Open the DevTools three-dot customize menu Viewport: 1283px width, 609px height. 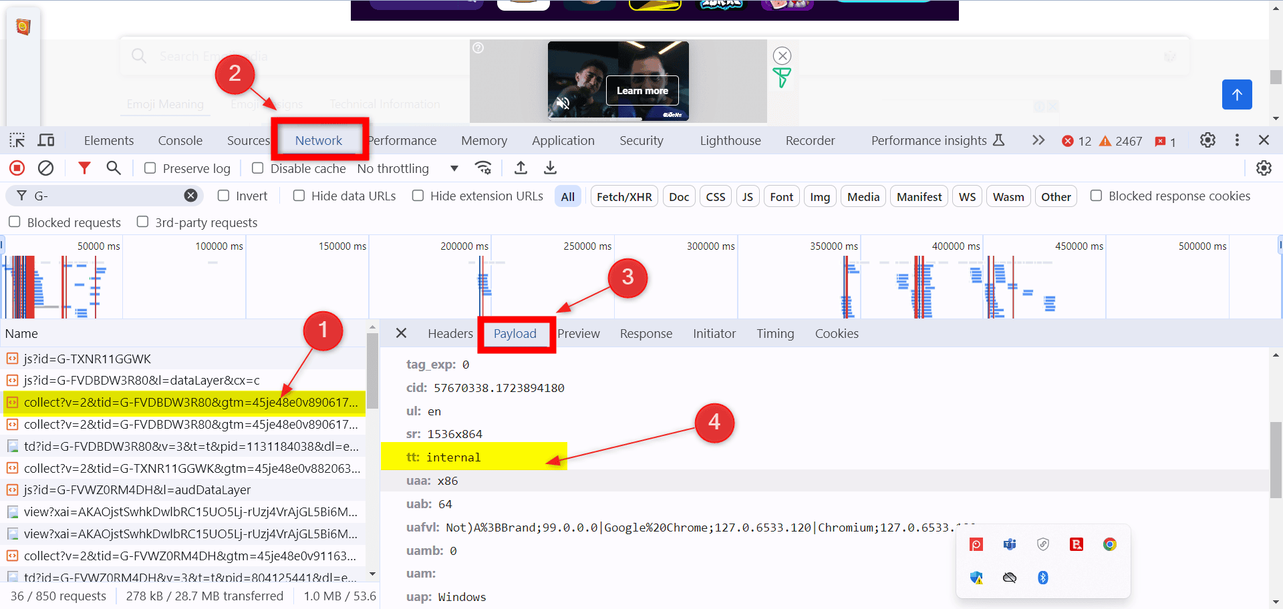(x=1237, y=140)
